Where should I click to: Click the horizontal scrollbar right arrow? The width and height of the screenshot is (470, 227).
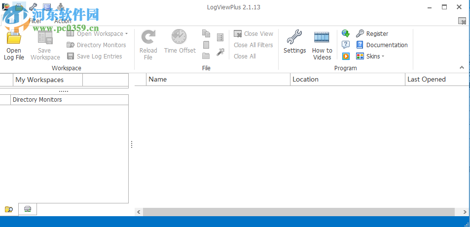coord(465,212)
